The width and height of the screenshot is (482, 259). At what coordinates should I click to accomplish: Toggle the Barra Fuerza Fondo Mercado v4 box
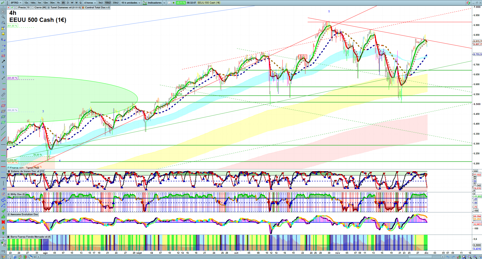pos(9,237)
